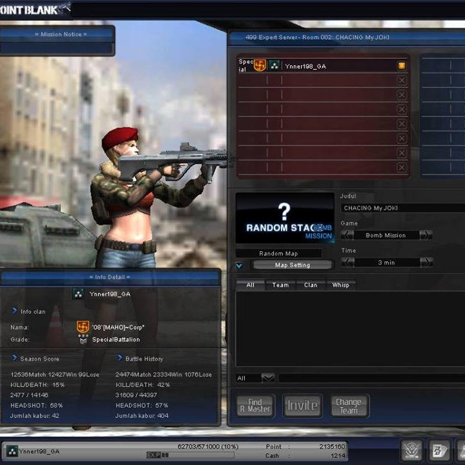Click the rank badge beside Ynner198_GA in slot list
The width and height of the screenshot is (465, 465).
[274, 66]
